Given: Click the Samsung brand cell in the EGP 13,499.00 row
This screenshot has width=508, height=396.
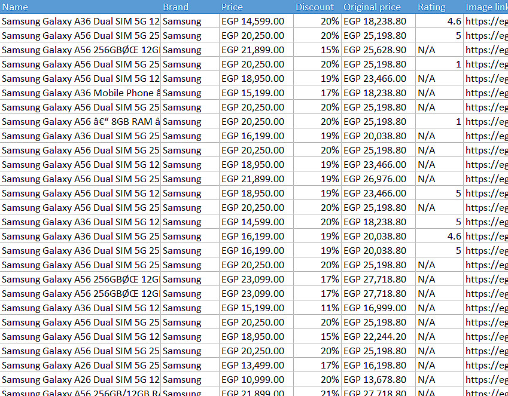Looking at the screenshot, I should pyautogui.click(x=190, y=366).
